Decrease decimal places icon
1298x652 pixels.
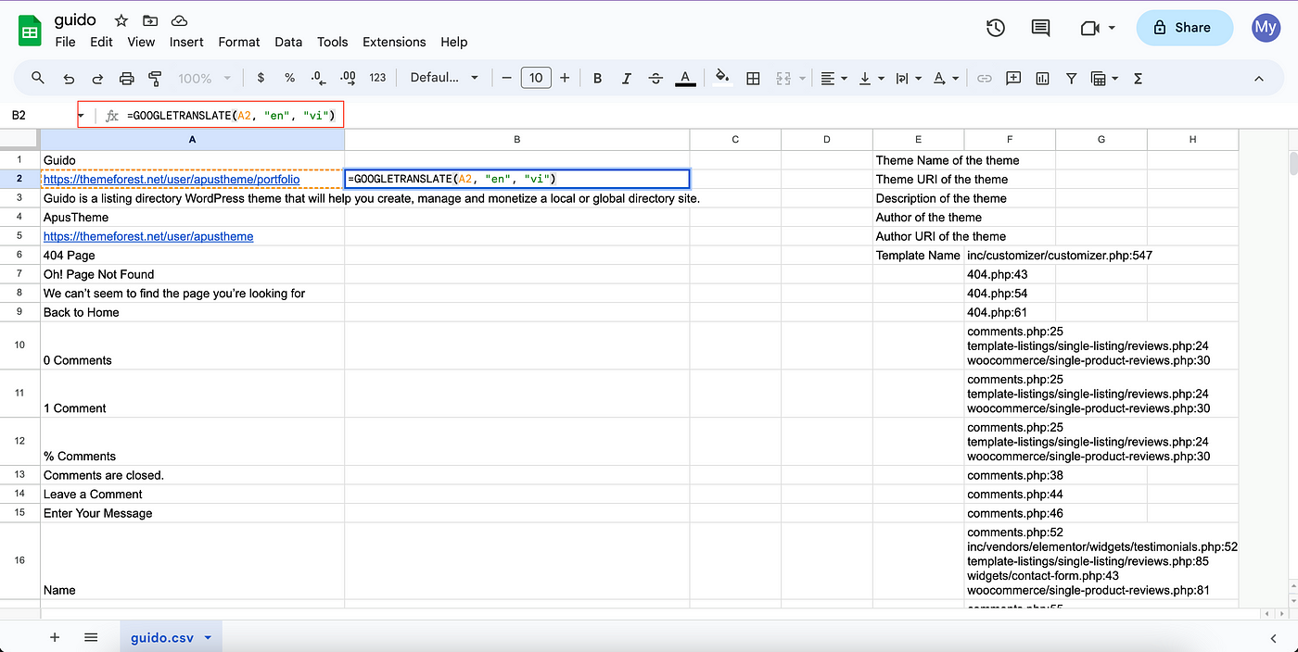pos(318,78)
